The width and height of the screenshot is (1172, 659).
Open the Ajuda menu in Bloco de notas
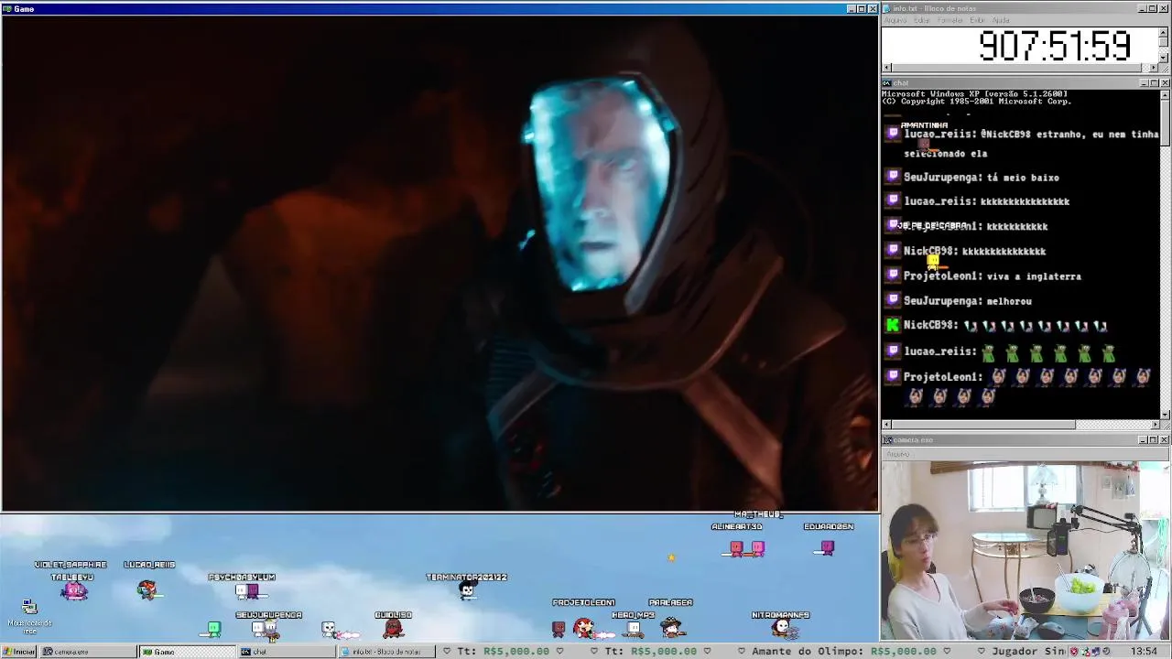point(1001,20)
